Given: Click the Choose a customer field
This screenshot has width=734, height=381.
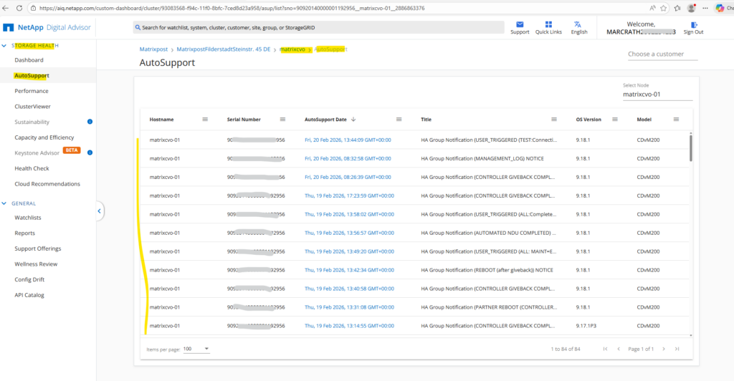Looking at the screenshot, I should coord(660,54).
